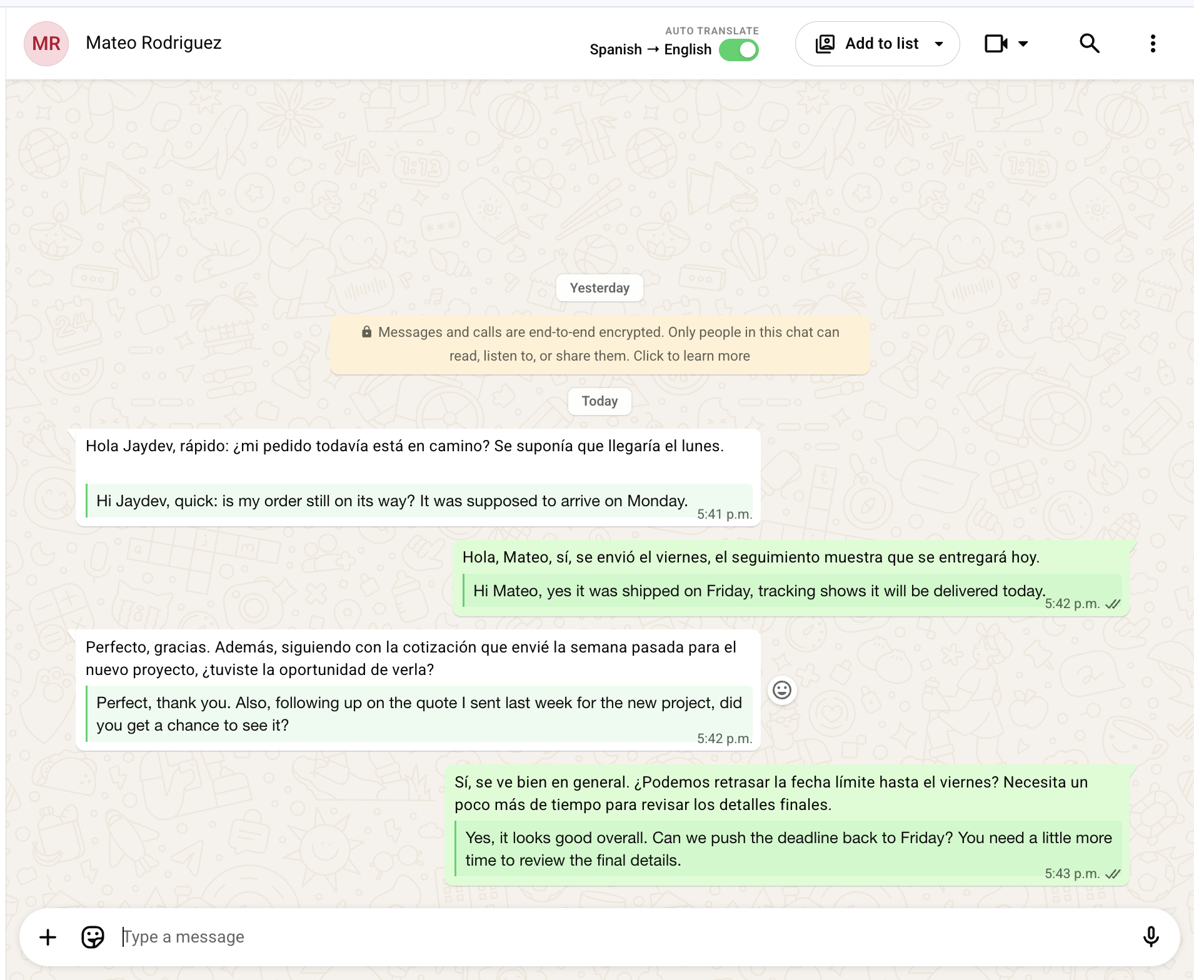This screenshot has height=980, width=1194.
Task: Open Mateo Rodriguez contact info
Action: (x=154, y=42)
